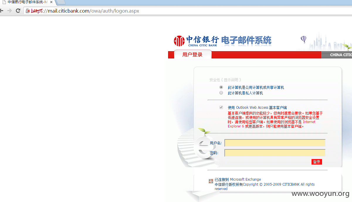Screen dimensions: 352x202
Task: Toggle Outlook Web Access basic client checkbox
Action: (x=221, y=107)
